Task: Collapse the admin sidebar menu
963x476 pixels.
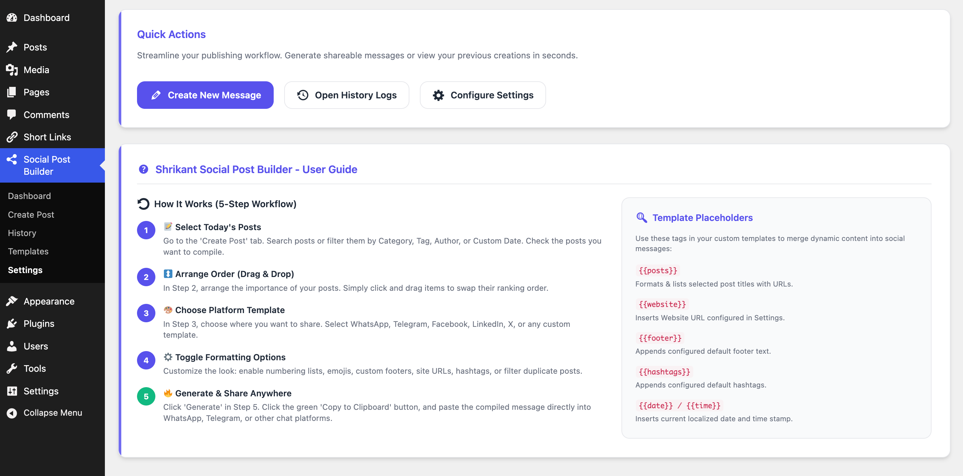Action: [x=52, y=413]
